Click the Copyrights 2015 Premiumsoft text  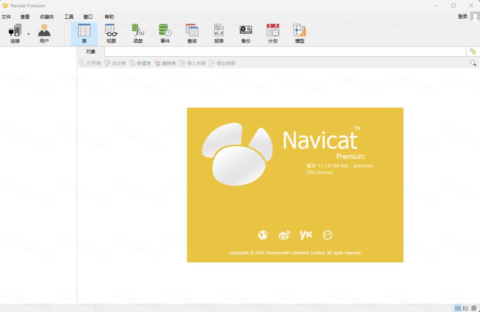[295, 253]
